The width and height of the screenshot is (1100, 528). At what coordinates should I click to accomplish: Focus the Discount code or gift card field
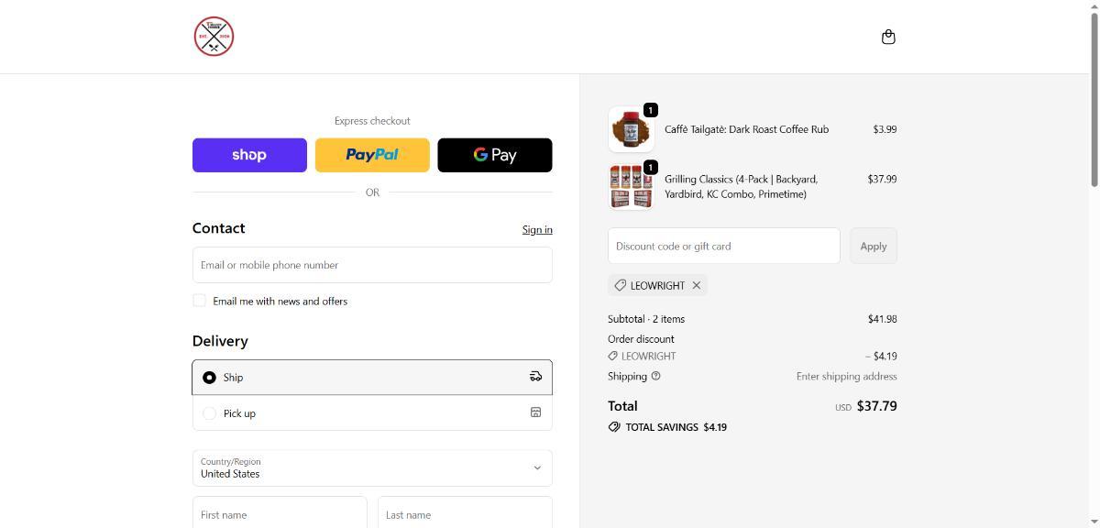(723, 246)
